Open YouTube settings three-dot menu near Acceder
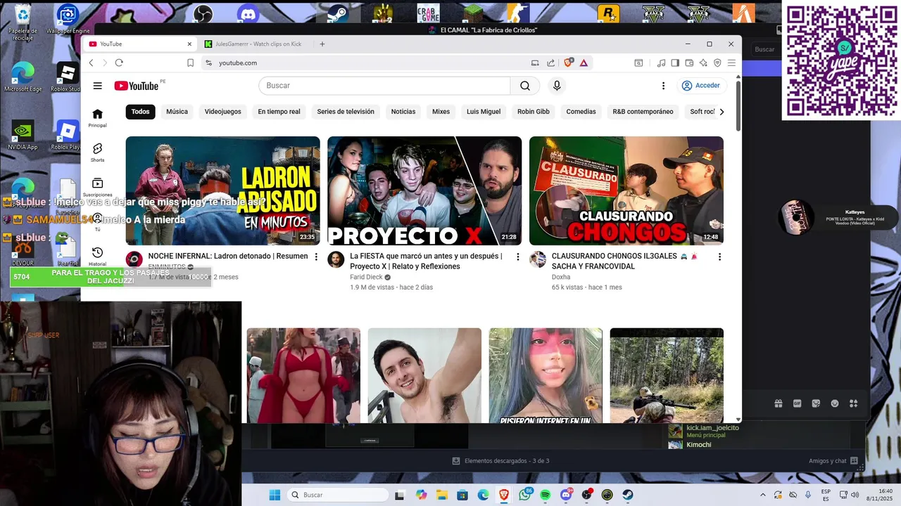 [663, 86]
